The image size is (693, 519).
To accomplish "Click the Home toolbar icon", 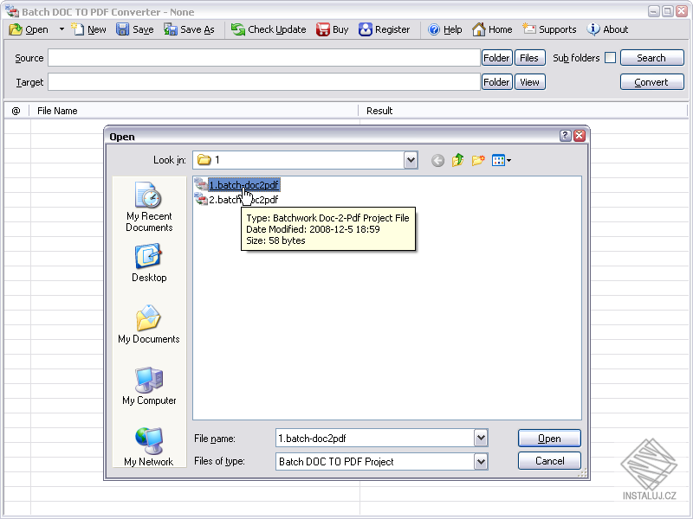I will 491,29.
